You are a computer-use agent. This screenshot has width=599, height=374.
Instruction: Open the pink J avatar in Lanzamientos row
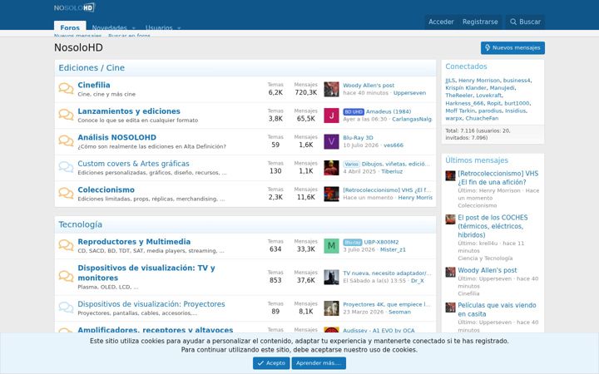tap(331, 116)
